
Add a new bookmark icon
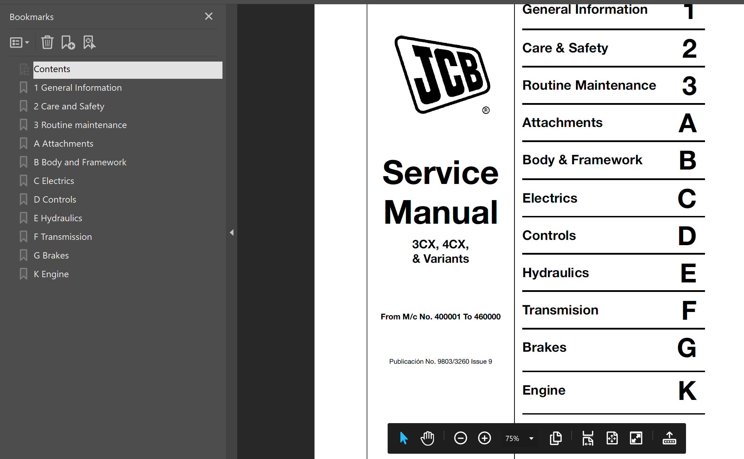coord(68,43)
